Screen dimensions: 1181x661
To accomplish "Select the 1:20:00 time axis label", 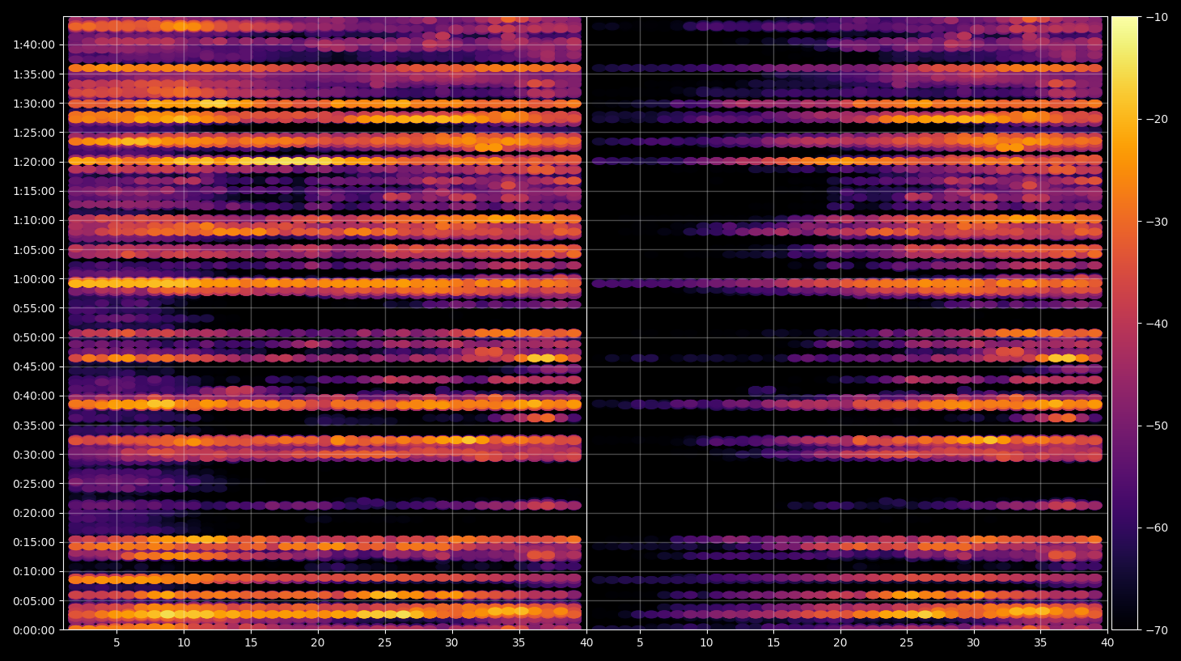I will [x=34, y=162].
